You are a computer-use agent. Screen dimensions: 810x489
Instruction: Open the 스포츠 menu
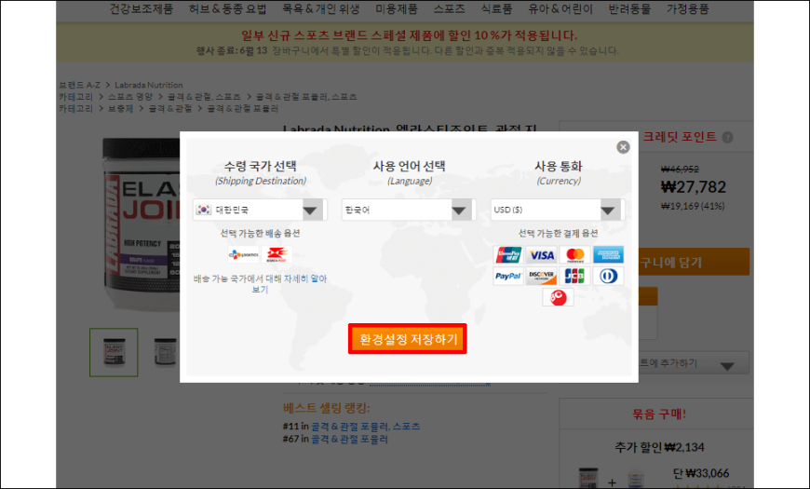[x=449, y=8]
